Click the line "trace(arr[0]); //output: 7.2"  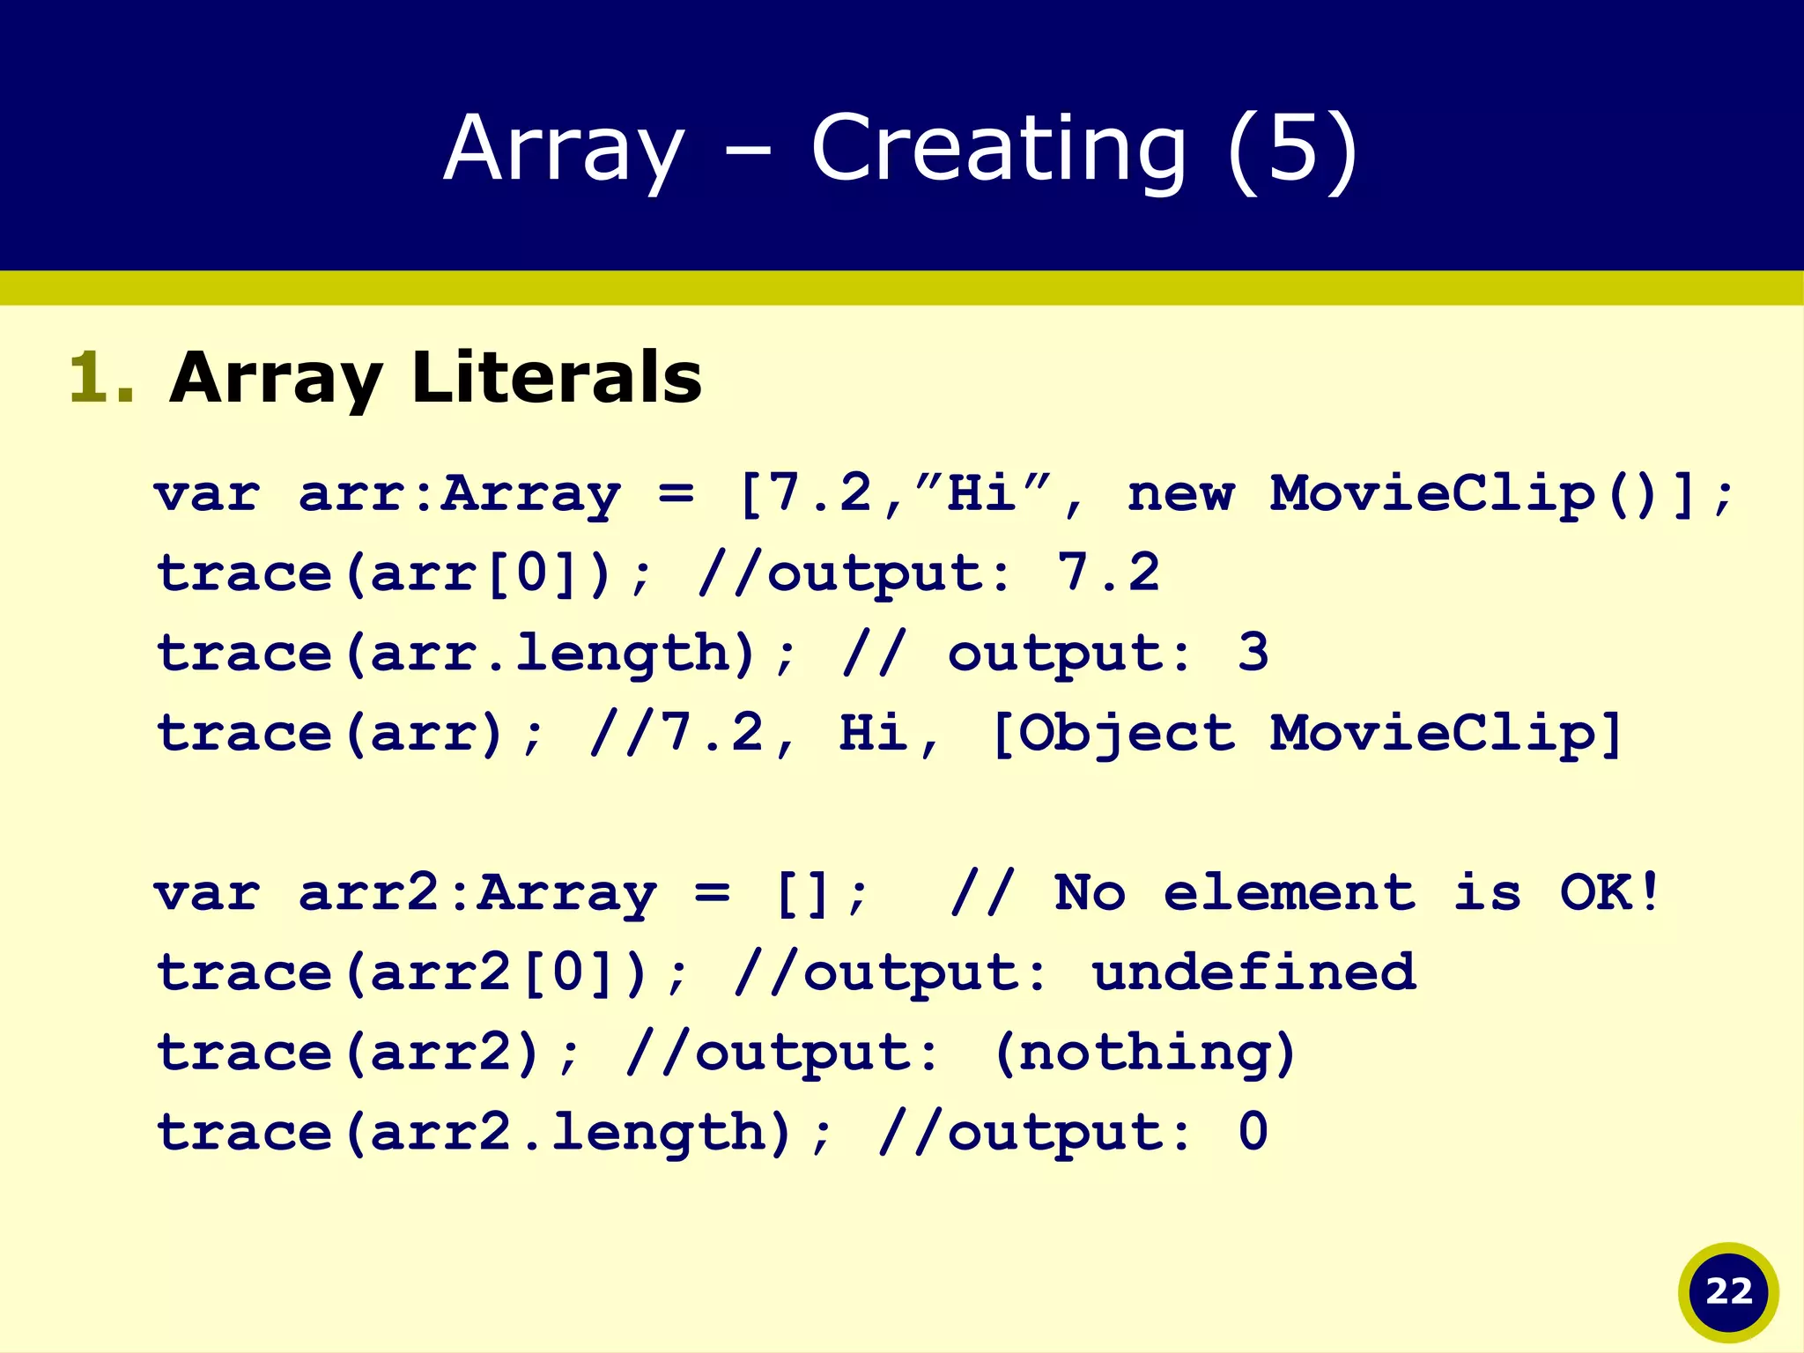658,573
